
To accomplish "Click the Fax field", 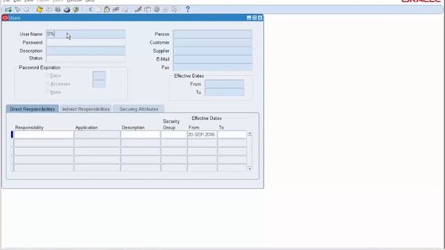I will [213, 67].
